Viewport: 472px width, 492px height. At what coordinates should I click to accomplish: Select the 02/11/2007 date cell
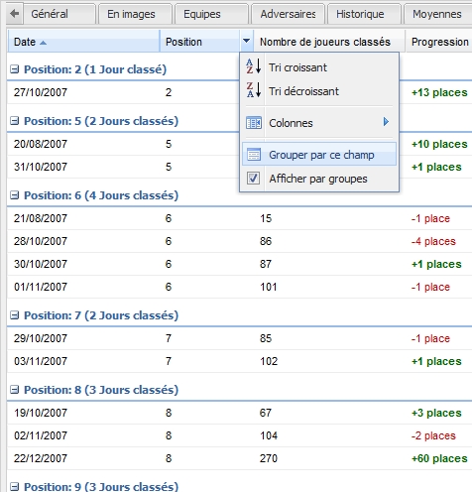[41, 435]
